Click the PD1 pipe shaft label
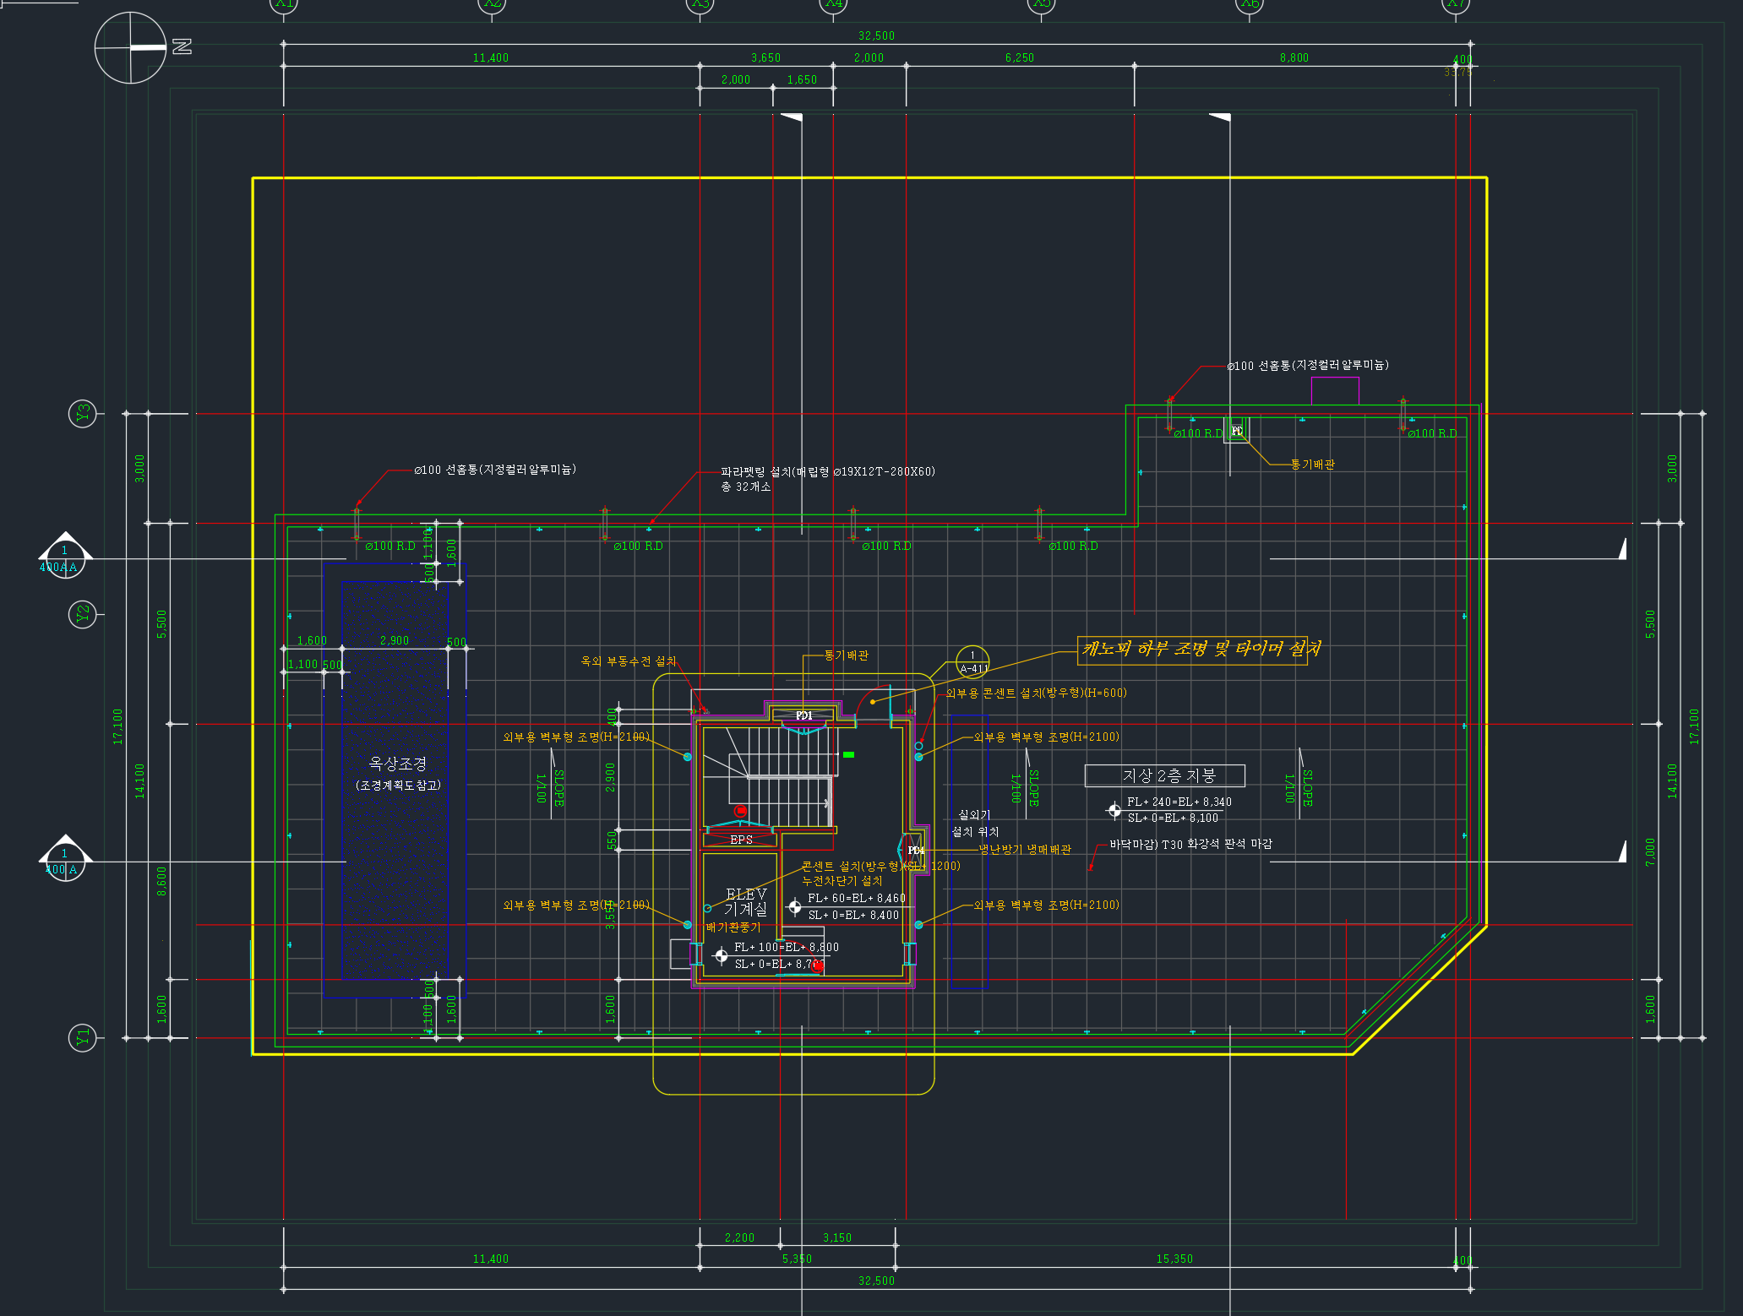 click(803, 715)
